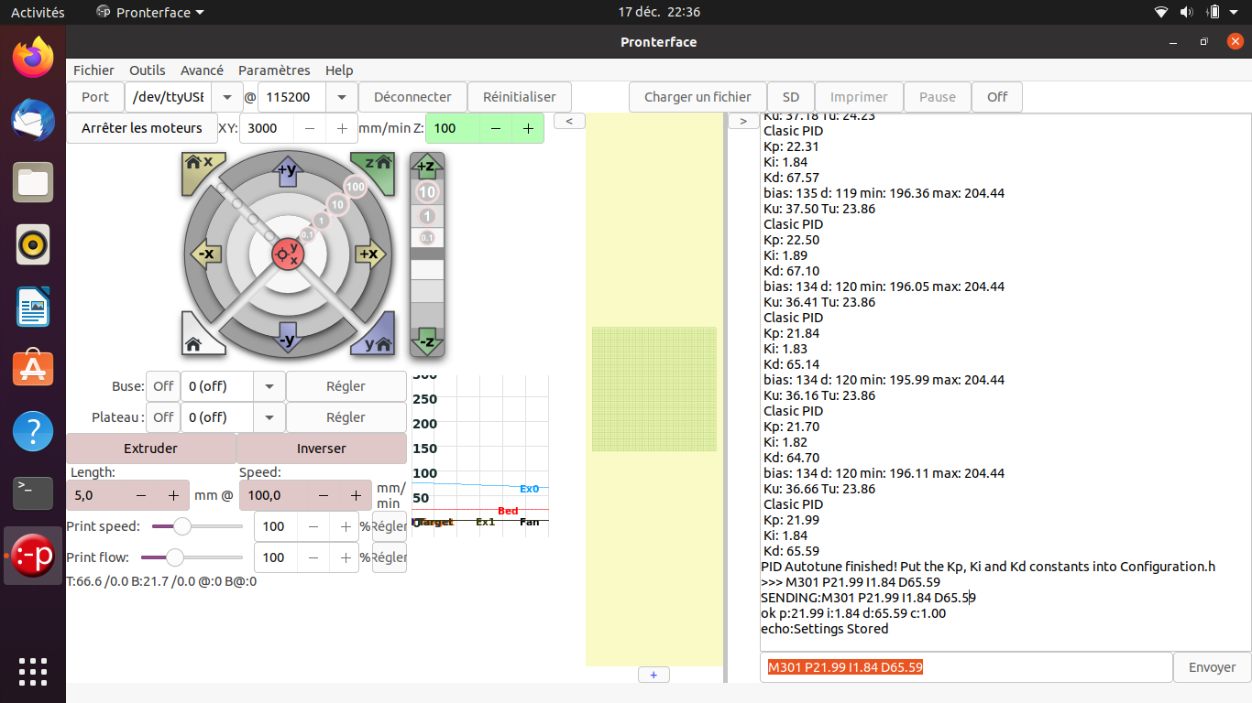Open the Help icon in the dock

(x=33, y=431)
